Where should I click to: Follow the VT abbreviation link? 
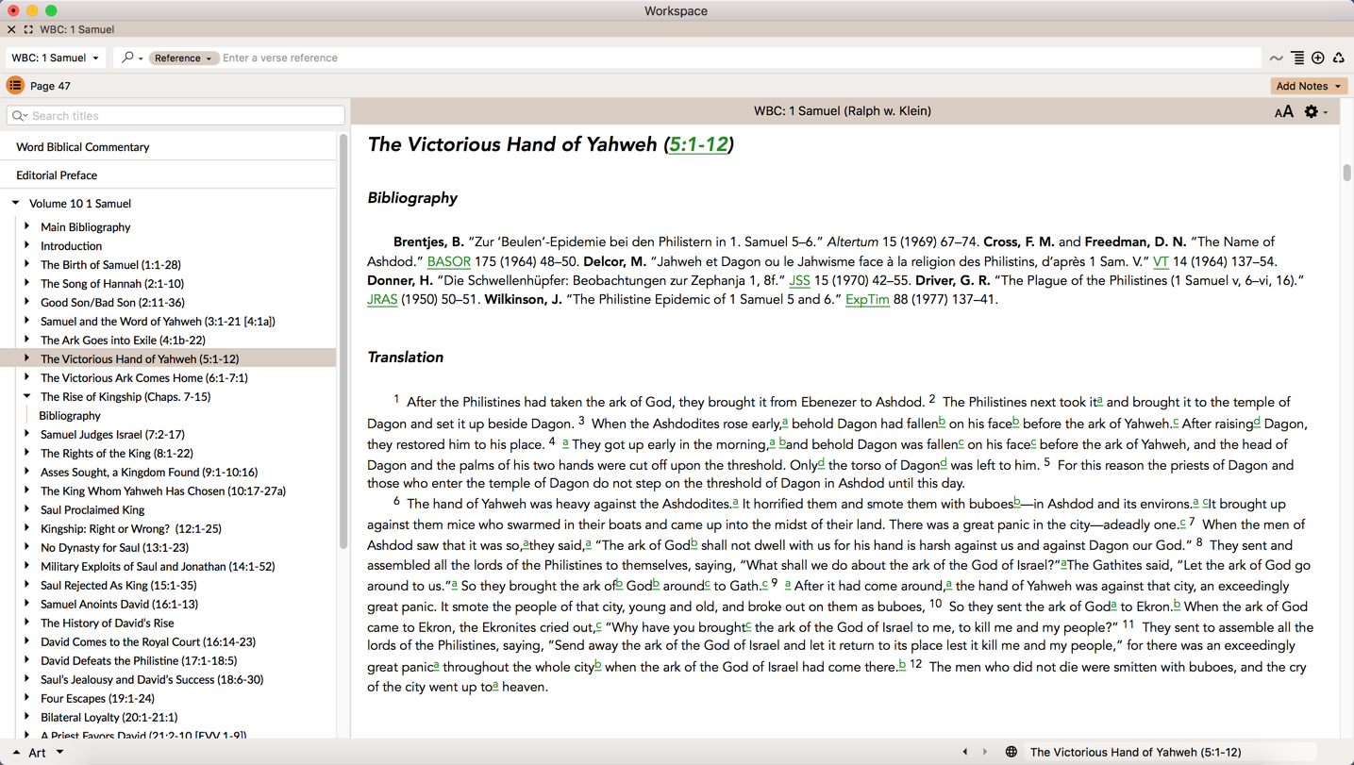[x=1161, y=261]
